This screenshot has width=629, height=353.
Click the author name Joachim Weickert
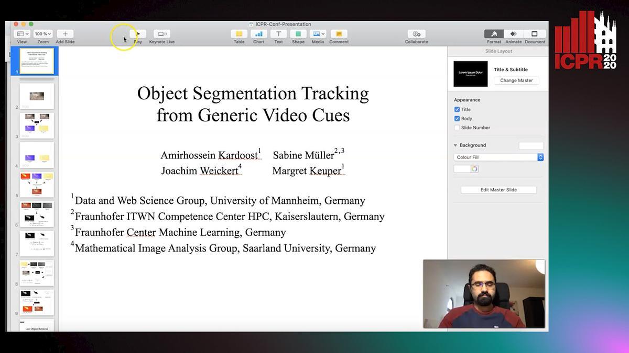coord(201,170)
